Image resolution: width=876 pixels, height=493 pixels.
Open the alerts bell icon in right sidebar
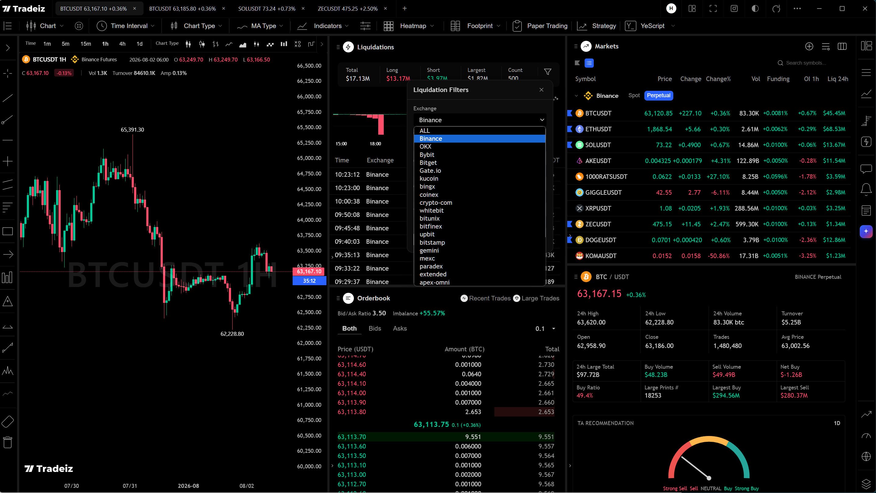[866, 189]
